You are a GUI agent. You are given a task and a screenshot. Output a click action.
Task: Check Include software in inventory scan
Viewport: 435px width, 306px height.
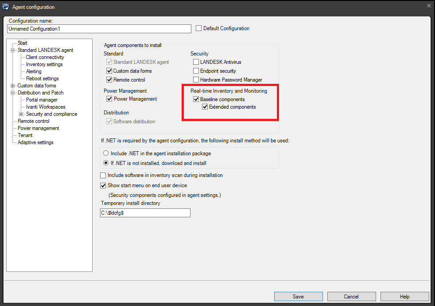103,175
